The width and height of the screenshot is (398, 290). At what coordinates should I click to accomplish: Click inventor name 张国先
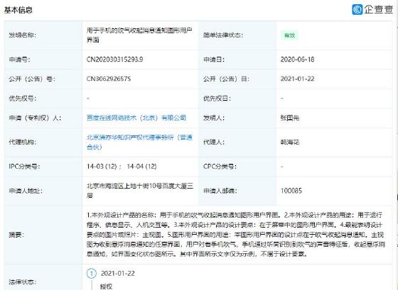pyautogui.click(x=290, y=118)
